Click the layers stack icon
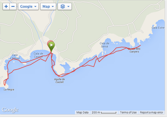 63,7
